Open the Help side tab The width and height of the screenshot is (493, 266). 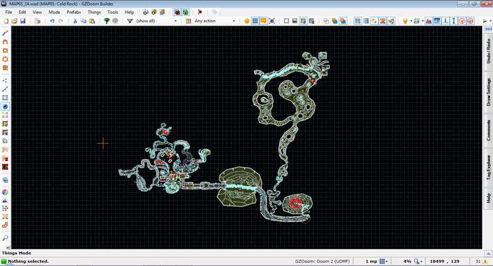(x=488, y=198)
